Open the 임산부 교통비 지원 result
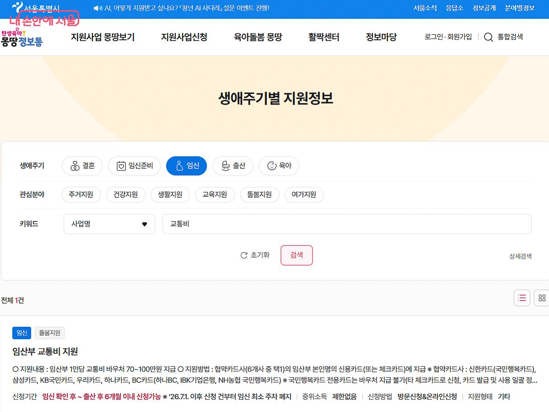549x412 pixels. tap(45, 352)
